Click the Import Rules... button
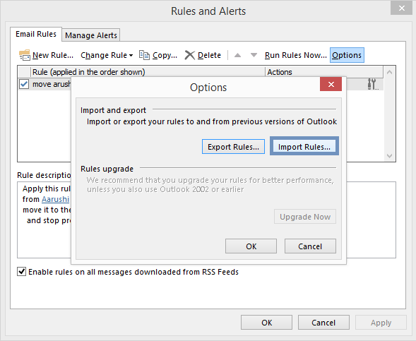 pos(304,146)
